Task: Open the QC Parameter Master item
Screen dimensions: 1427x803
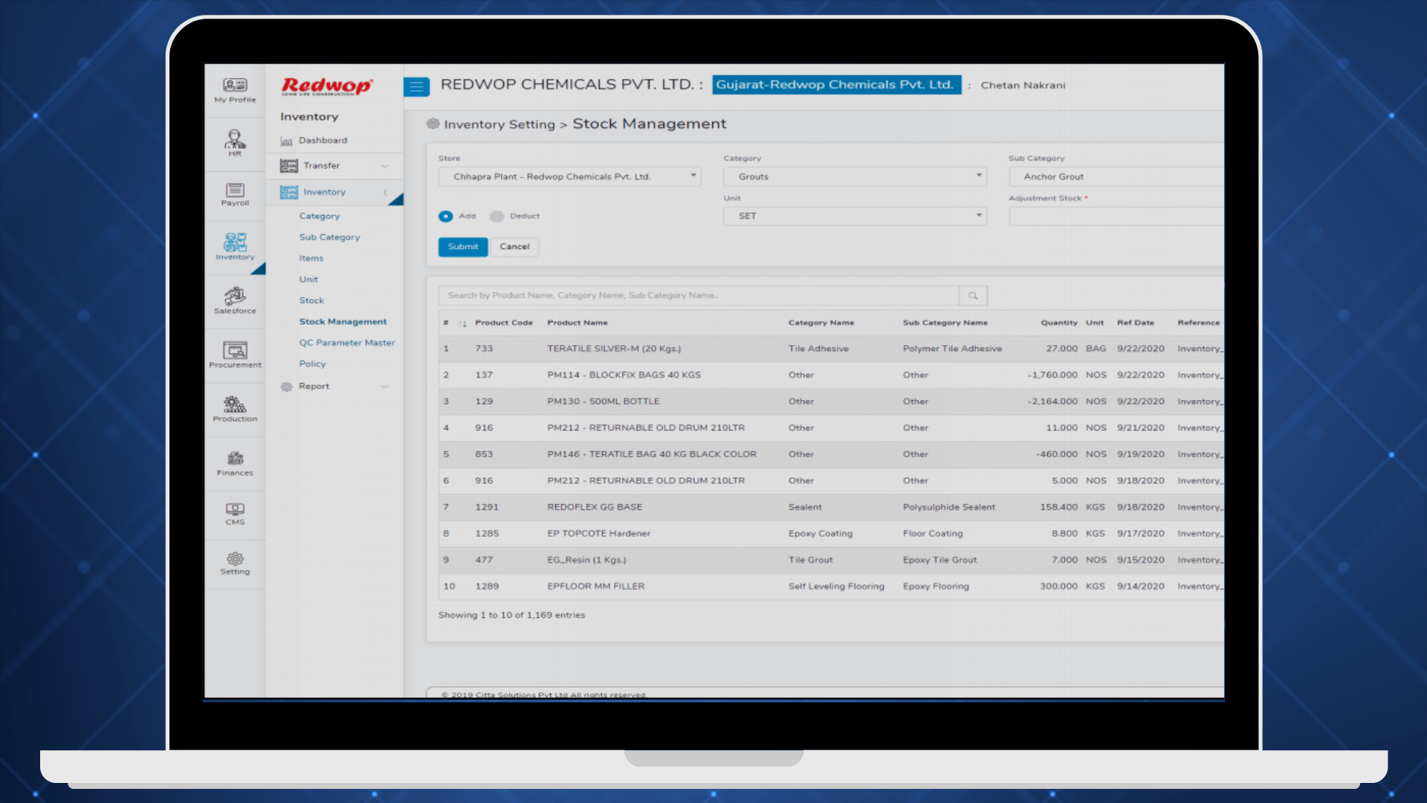Action: [346, 343]
